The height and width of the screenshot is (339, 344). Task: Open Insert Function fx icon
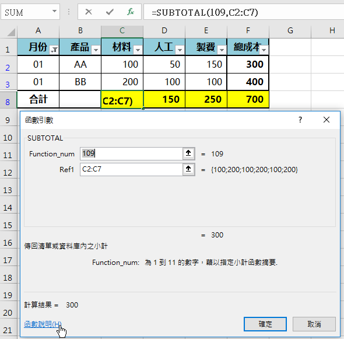point(131,12)
